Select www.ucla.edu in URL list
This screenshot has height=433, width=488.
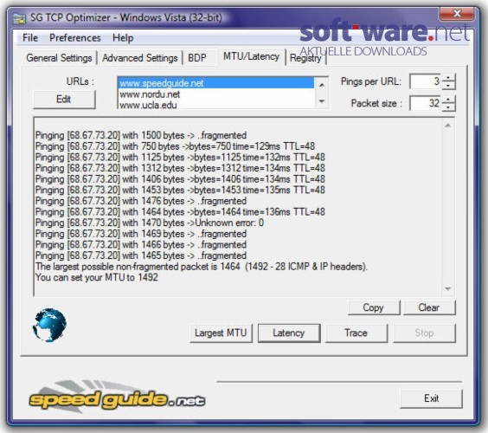pos(216,105)
